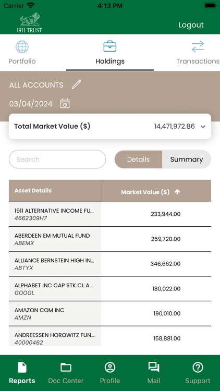Select the Reports tab

[x=22, y=373]
